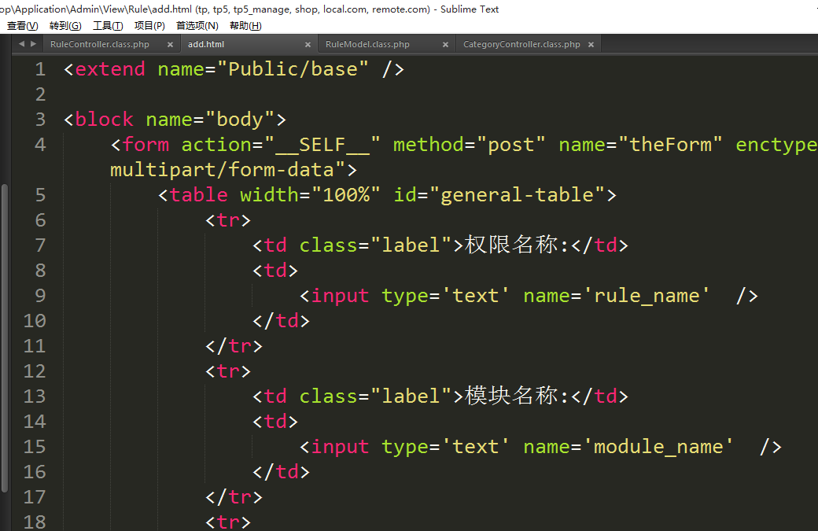The height and width of the screenshot is (531, 818).
Task: Close the CategoryController.class.php tab
Action: [x=591, y=45]
